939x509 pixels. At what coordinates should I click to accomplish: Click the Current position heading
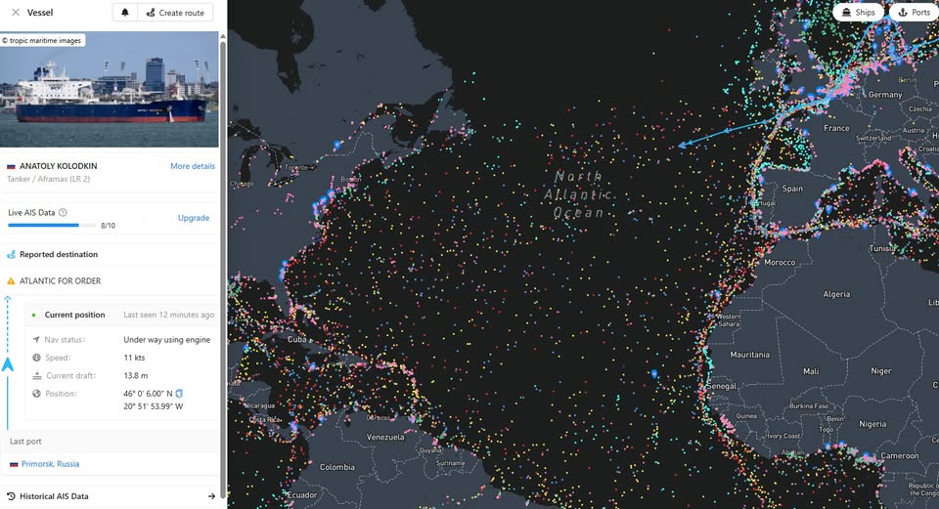75,315
